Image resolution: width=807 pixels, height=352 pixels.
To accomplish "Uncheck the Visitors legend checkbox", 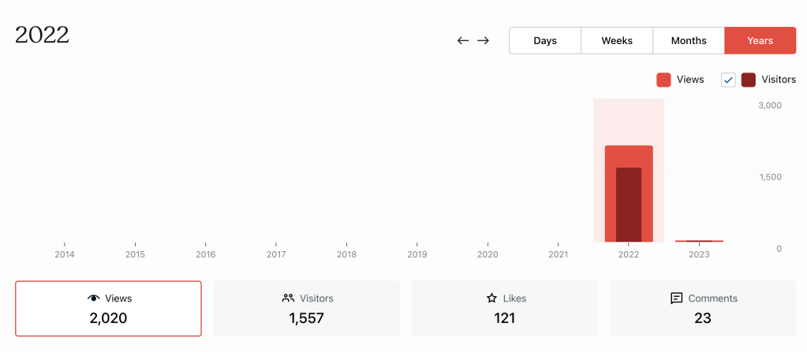I will (x=728, y=80).
